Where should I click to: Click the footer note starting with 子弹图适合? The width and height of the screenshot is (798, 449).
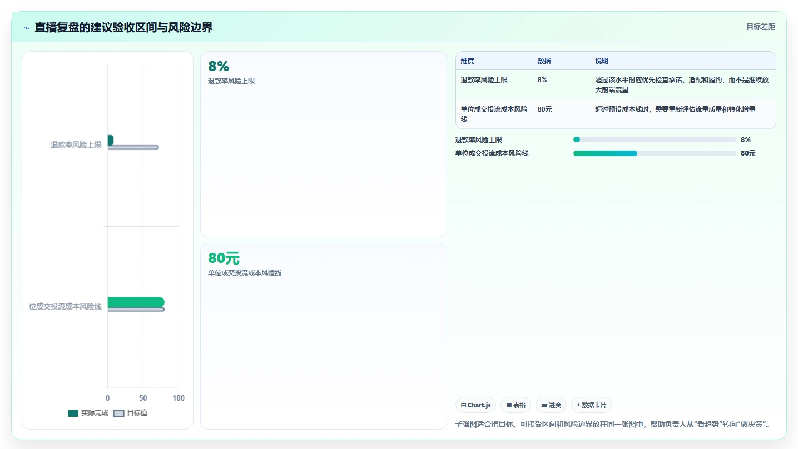(x=612, y=424)
